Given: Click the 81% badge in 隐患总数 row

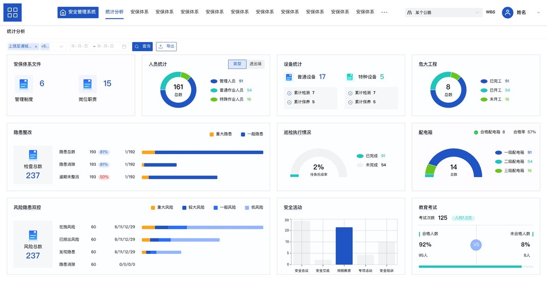Looking at the screenshot, I should click(104, 152).
